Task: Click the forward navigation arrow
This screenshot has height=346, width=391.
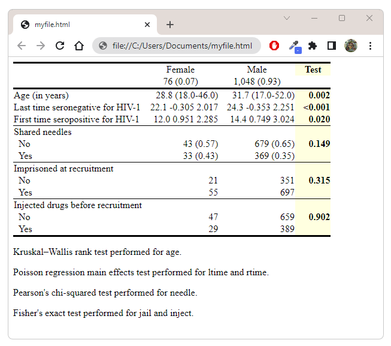Action: pos(40,46)
